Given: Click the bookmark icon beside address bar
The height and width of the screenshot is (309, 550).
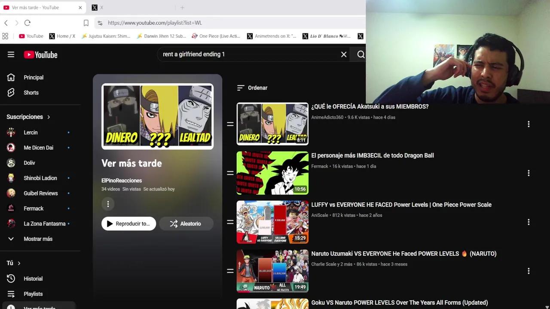Looking at the screenshot, I should [86, 23].
